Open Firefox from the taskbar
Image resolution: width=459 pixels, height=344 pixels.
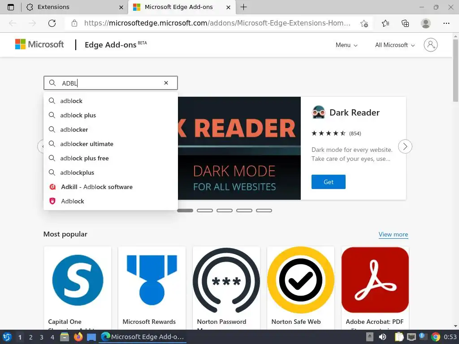(x=78, y=337)
